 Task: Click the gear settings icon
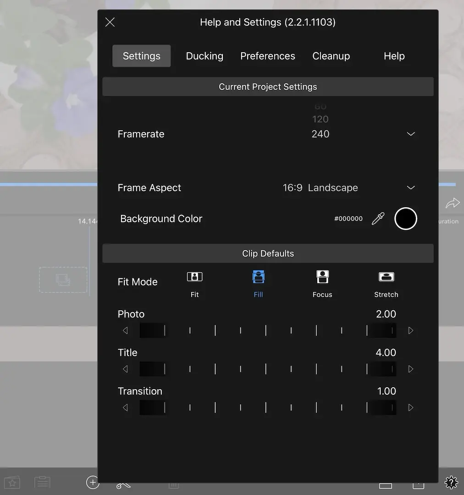pos(451,482)
